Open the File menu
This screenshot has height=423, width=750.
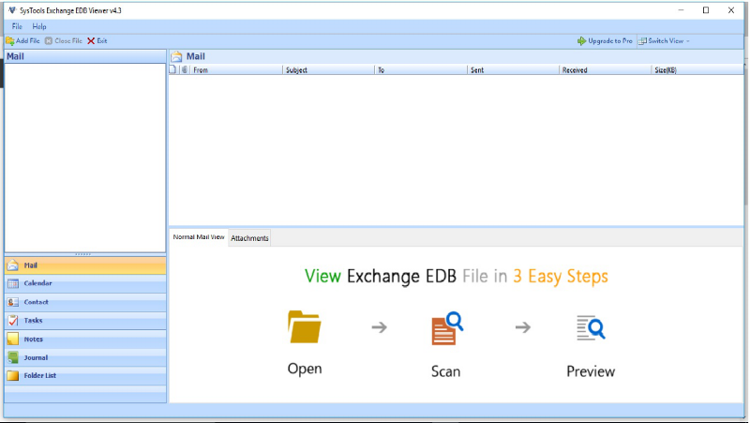point(17,26)
